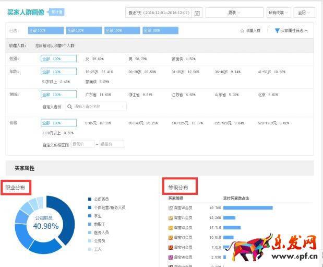Click the 淘宝V1会员 level badge icon
The image size is (323, 267).
pos(170,218)
